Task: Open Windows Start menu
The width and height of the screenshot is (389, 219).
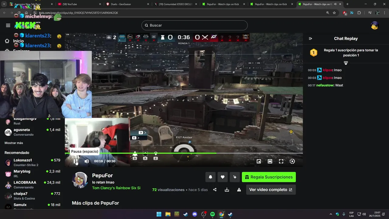Action: (159, 214)
